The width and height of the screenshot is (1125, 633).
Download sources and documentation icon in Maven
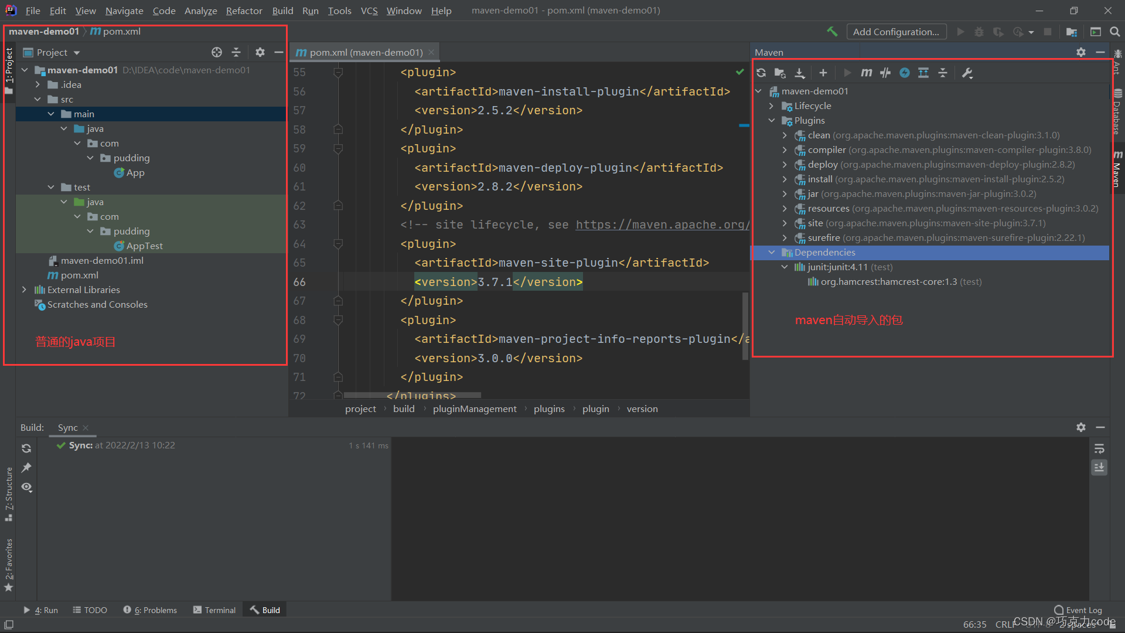800,73
